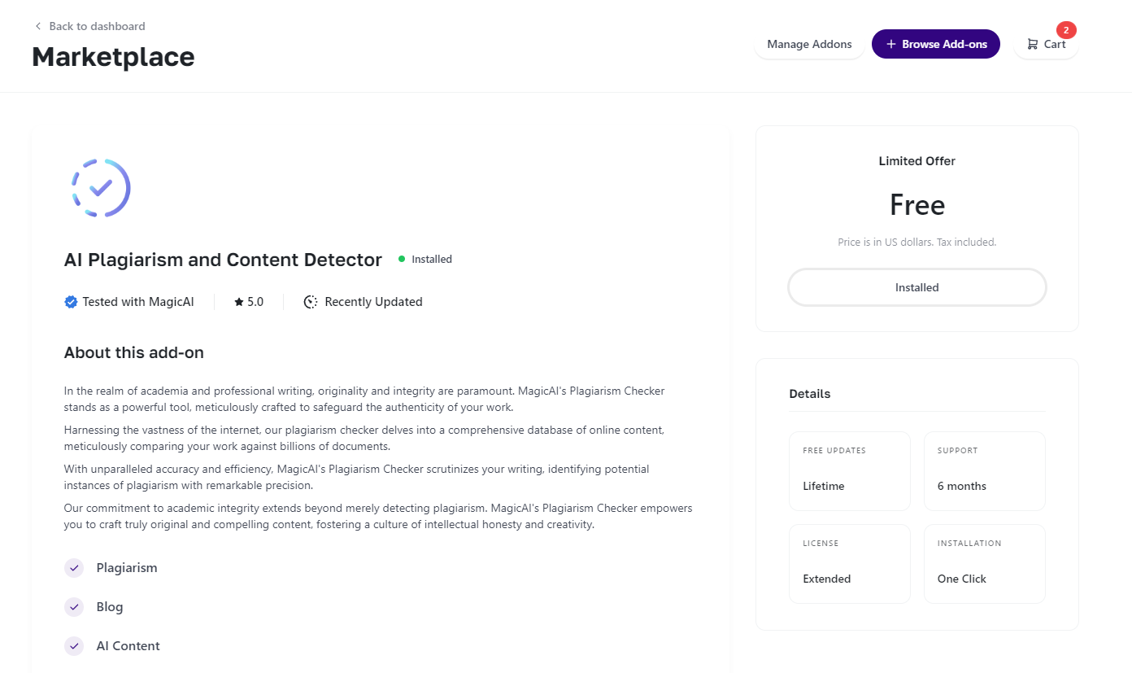Viewport: 1132px width, 673px height.
Task: Click the red cart count badge
Action: pyautogui.click(x=1066, y=30)
